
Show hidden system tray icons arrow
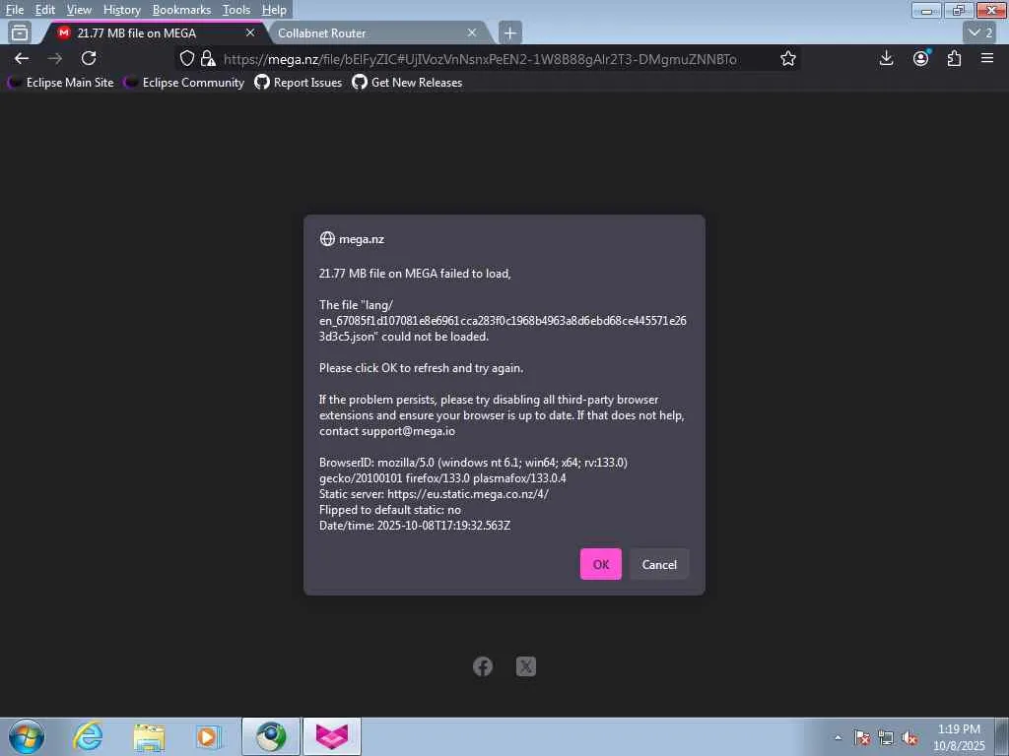pos(838,737)
